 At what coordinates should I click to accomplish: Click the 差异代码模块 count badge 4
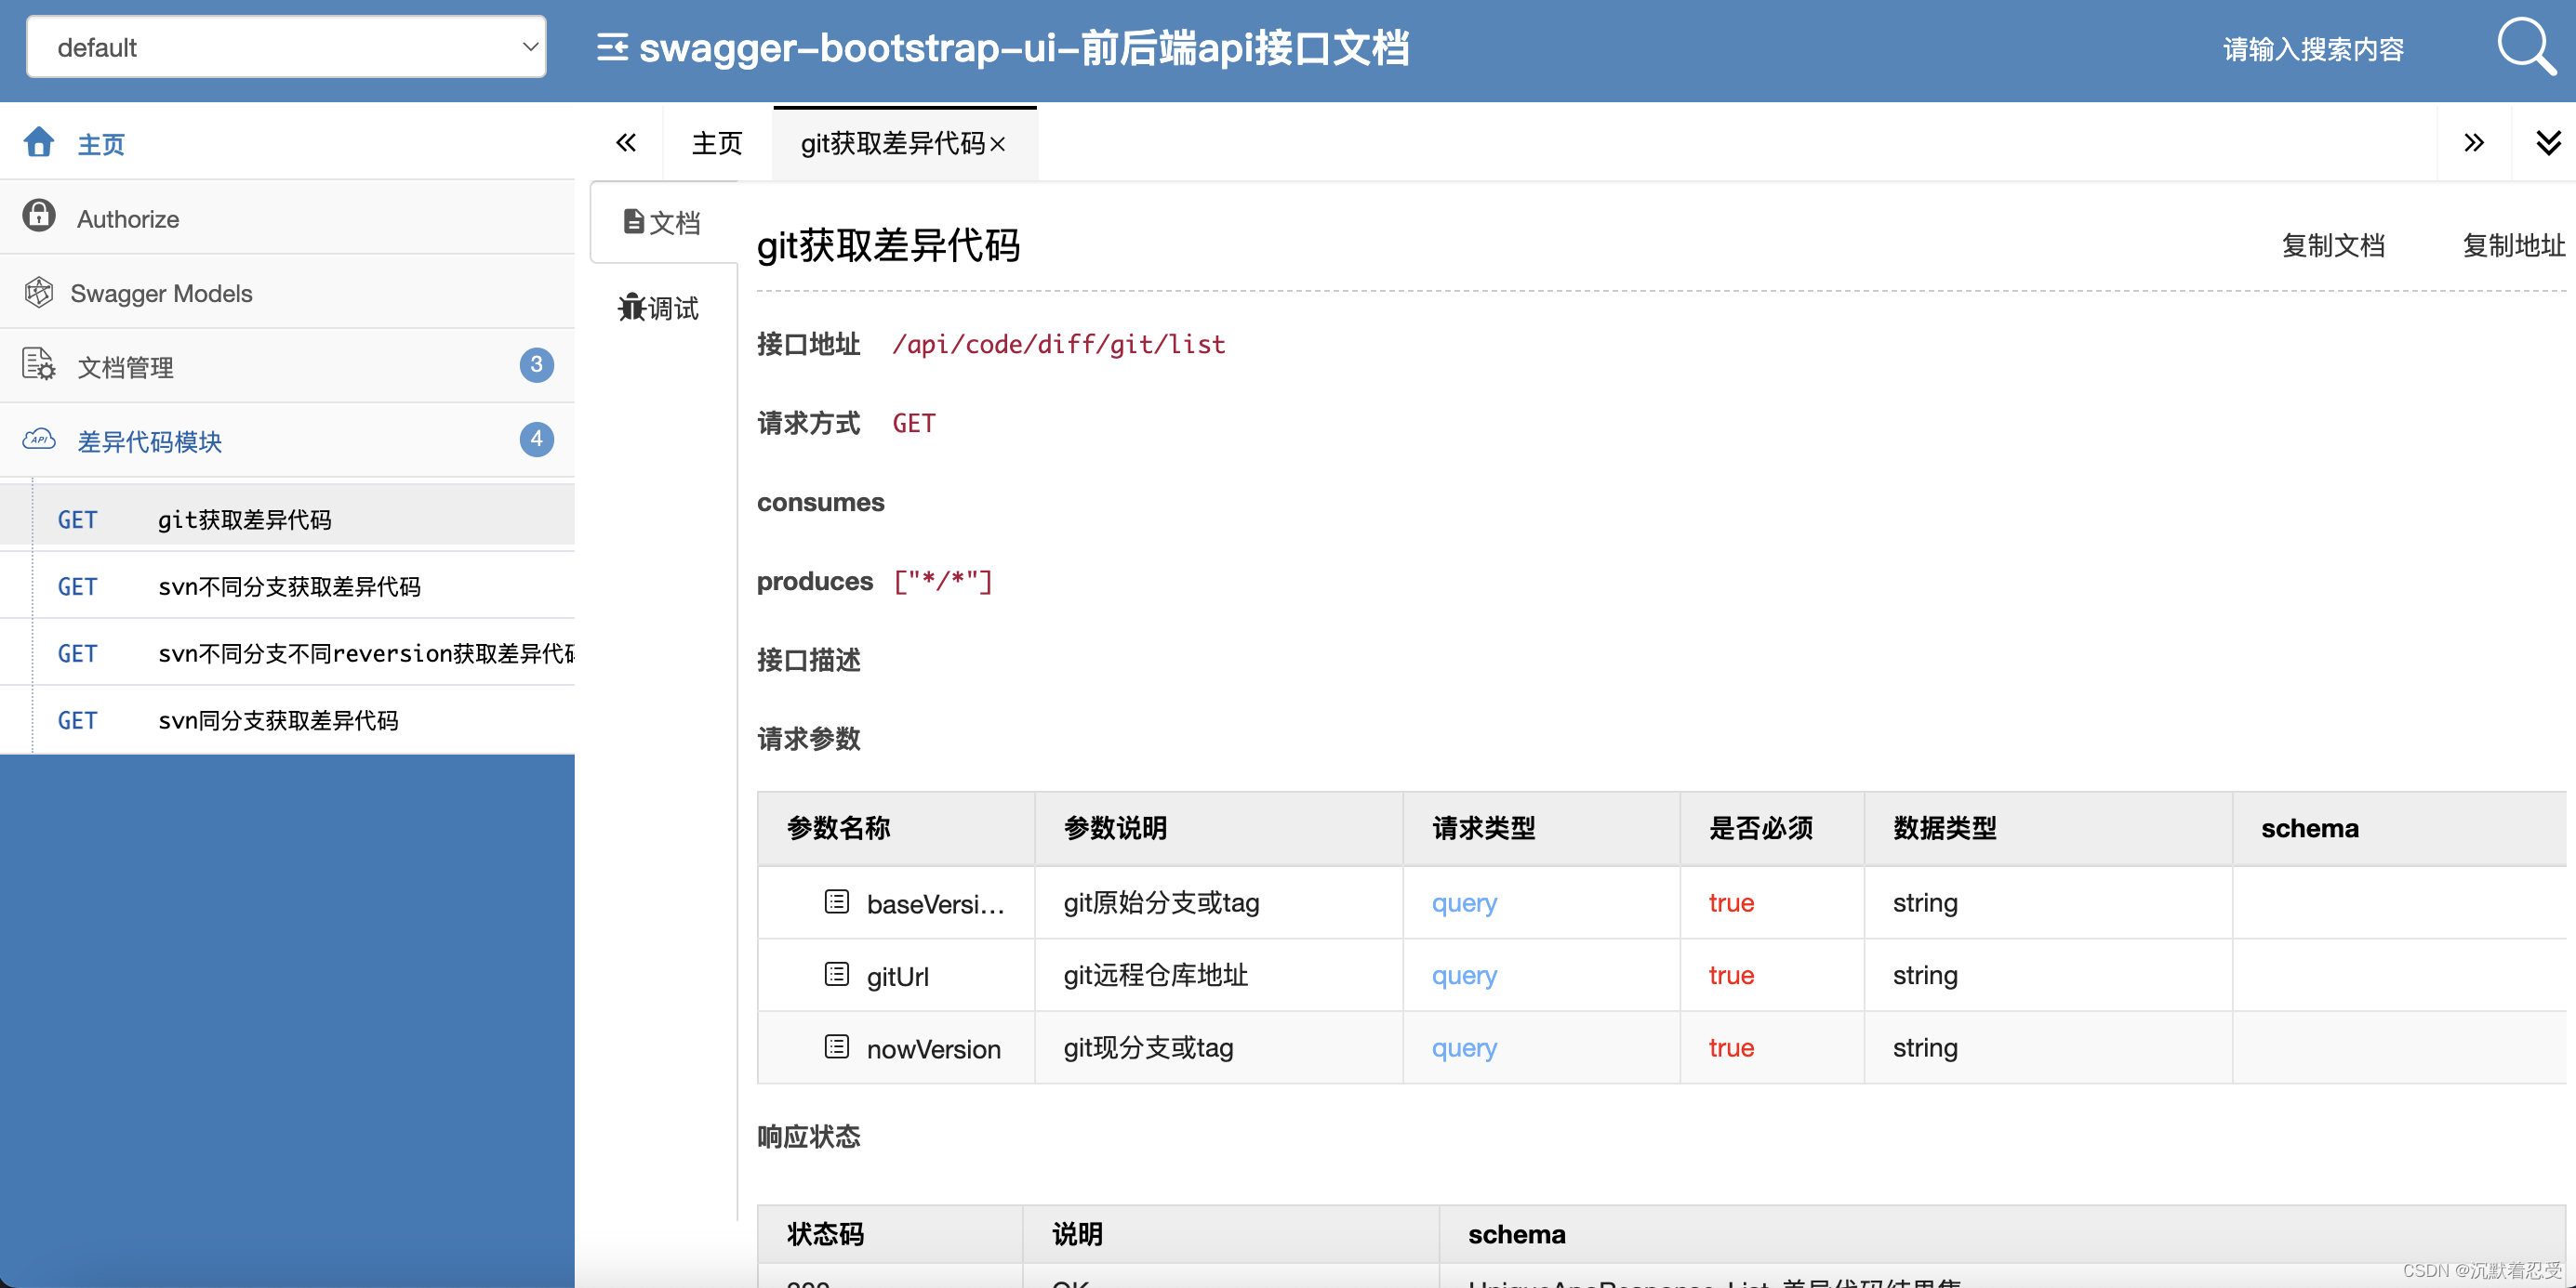536,439
